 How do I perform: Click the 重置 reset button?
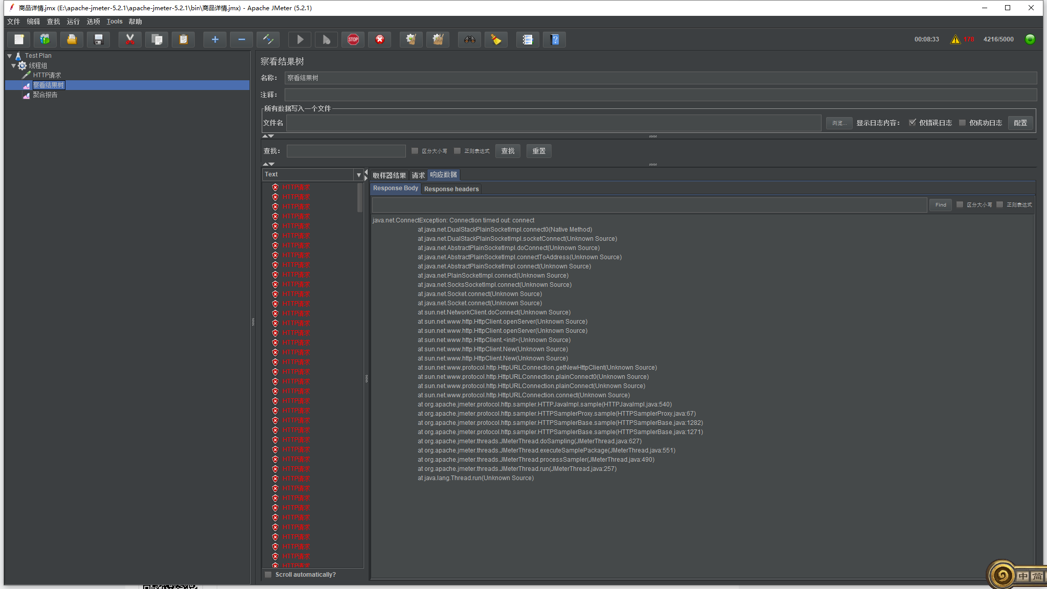click(x=539, y=151)
